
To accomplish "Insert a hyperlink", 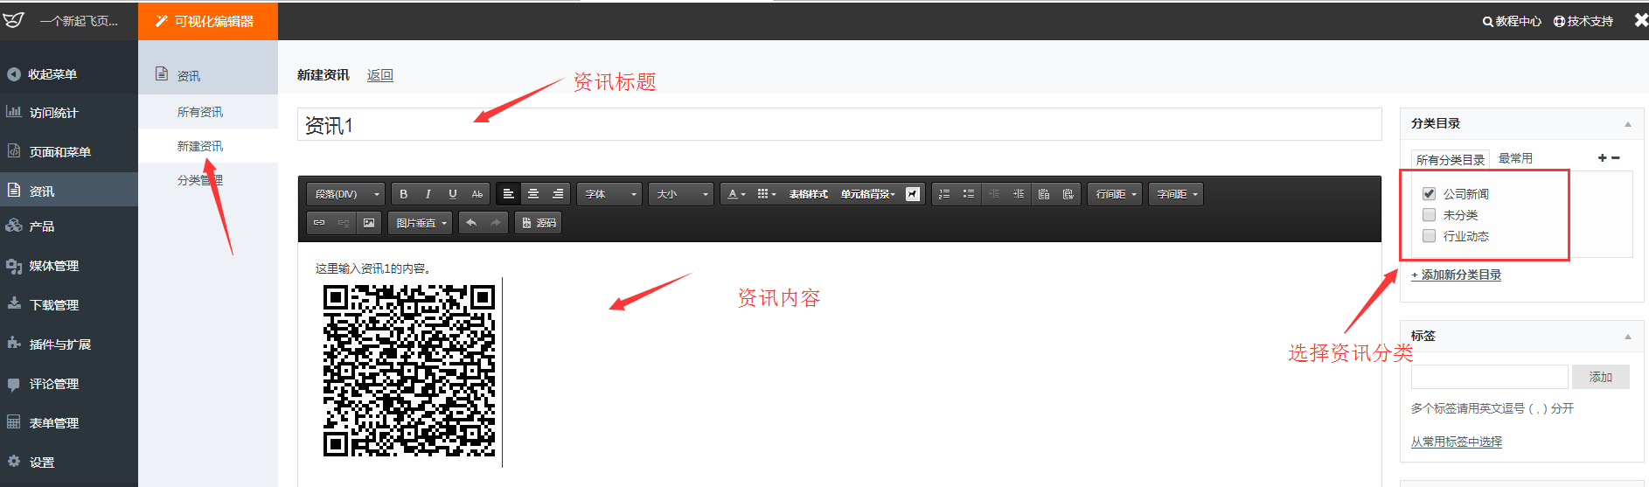I will click(x=319, y=223).
